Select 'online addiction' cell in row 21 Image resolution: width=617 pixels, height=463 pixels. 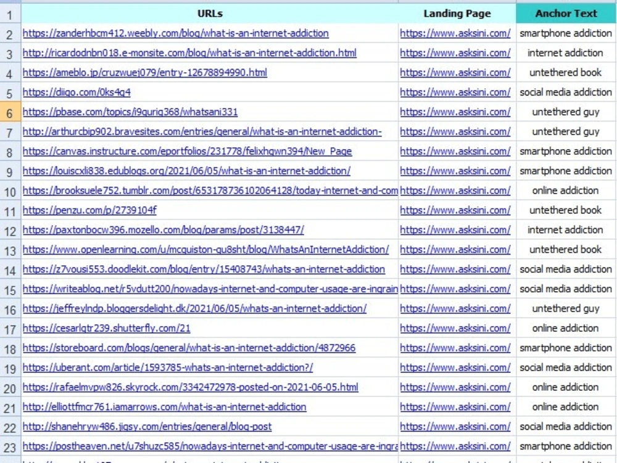click(x=566, y=406)
